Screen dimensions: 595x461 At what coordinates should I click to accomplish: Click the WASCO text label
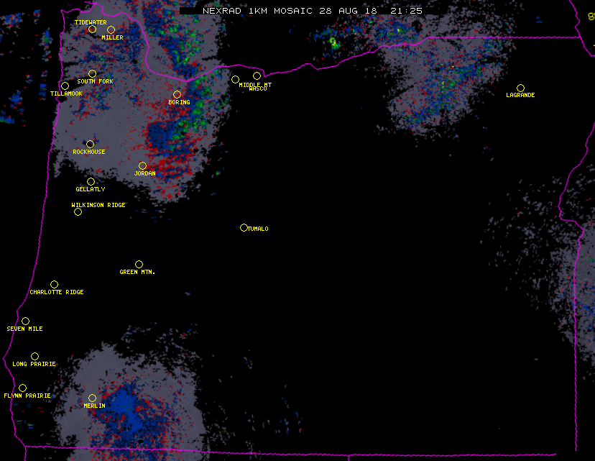(257, 89)
